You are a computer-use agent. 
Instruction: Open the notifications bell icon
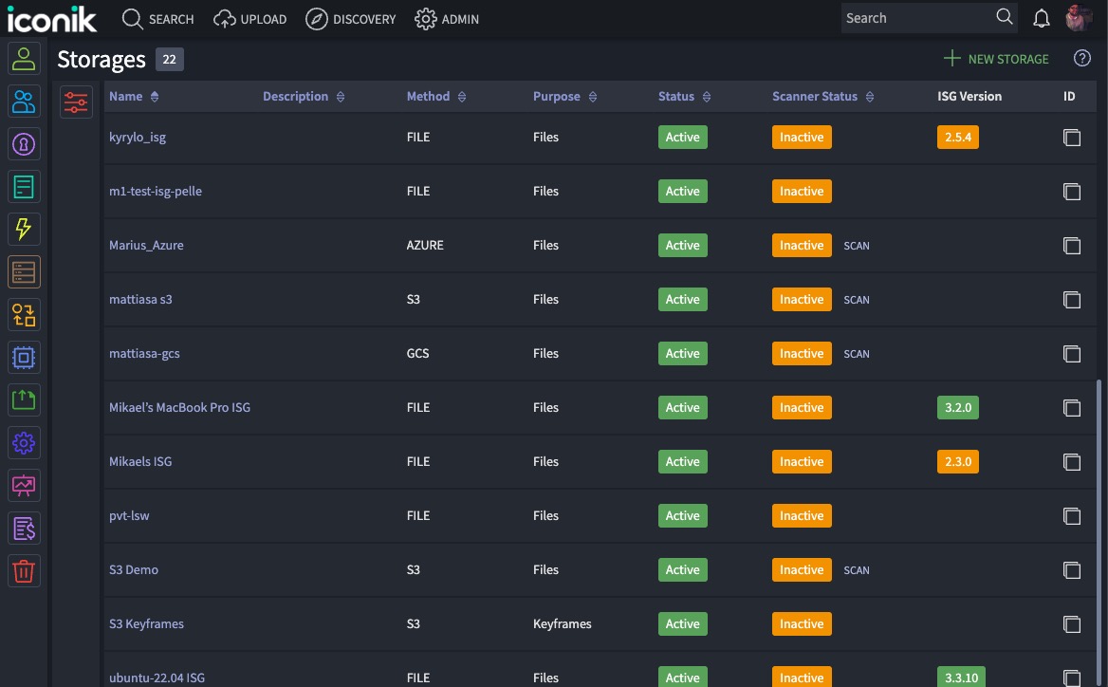click(1041, 18)
